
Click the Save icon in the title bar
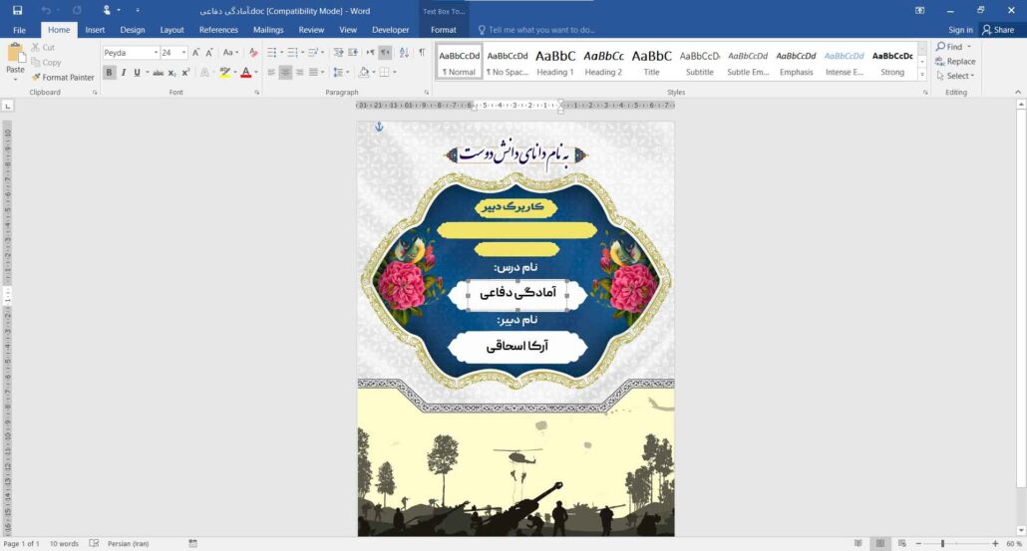17,10
